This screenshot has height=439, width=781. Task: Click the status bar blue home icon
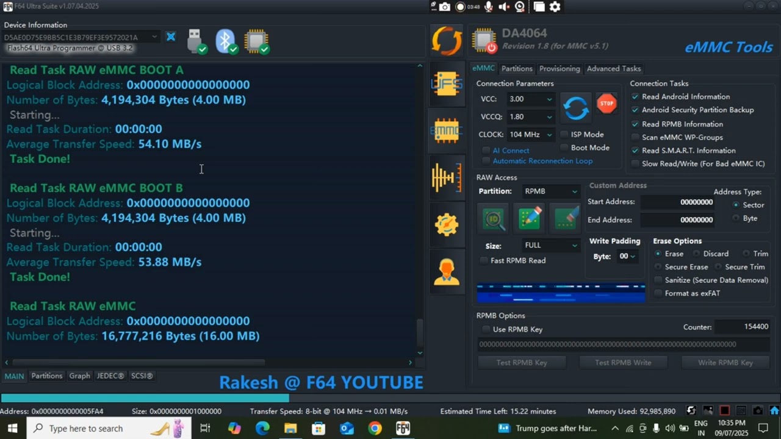(x=774, y=411)
